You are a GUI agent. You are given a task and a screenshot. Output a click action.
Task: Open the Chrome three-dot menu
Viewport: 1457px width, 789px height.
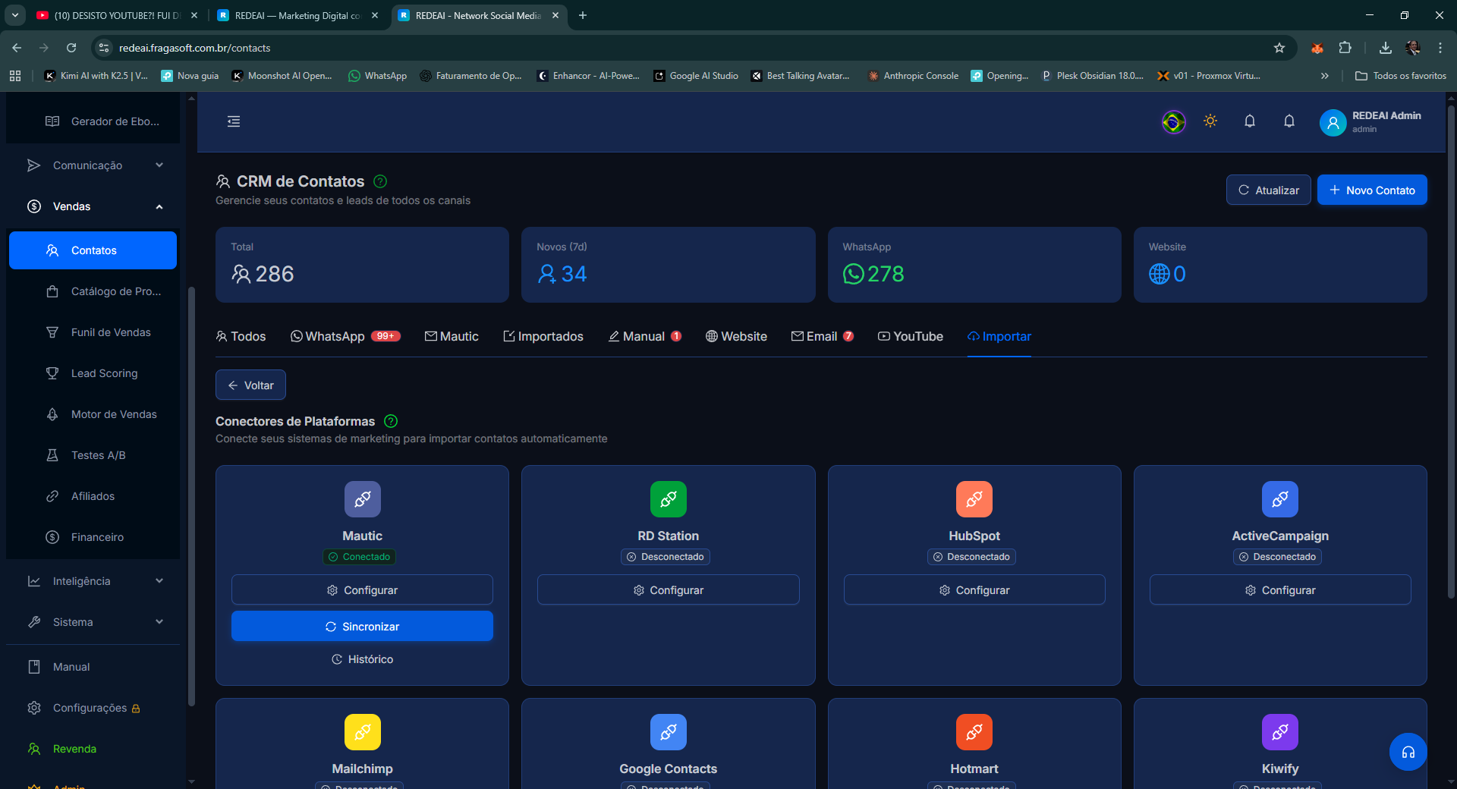point(1440,48)
